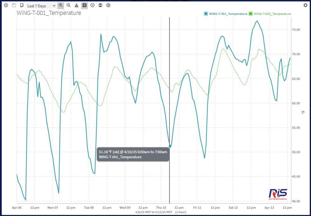Click the WiNG-T-002_Temperature legend label
The image size is (311, 216).
click(x=272, y=14)
